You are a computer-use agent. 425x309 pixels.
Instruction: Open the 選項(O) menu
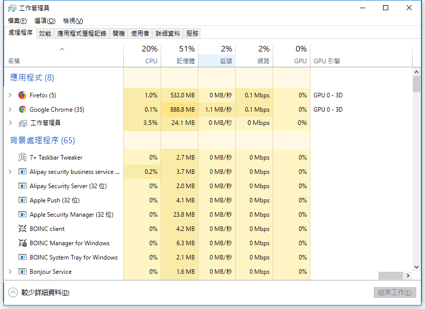(x=45, y=21)
